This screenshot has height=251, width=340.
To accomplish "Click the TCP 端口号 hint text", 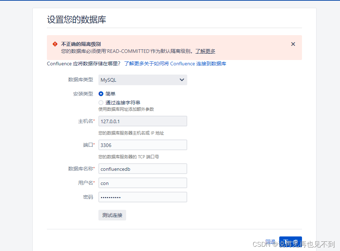I will point(129,157).
